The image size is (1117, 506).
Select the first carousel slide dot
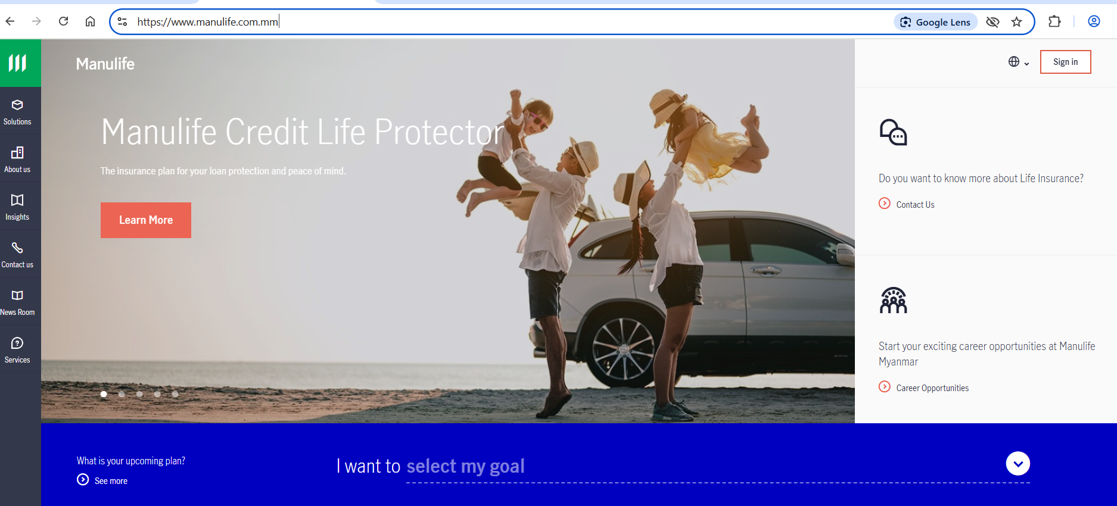[x=104, y=394]
